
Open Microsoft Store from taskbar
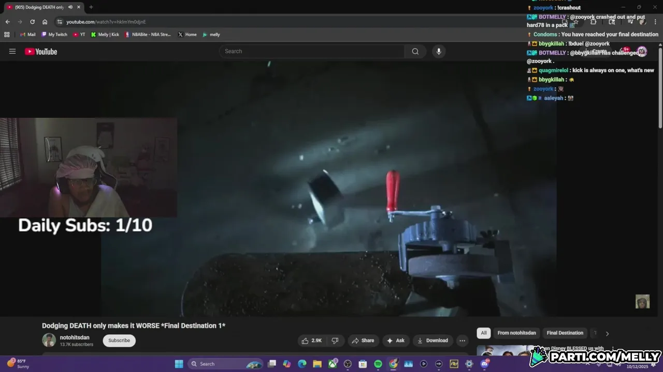(363, 364)
